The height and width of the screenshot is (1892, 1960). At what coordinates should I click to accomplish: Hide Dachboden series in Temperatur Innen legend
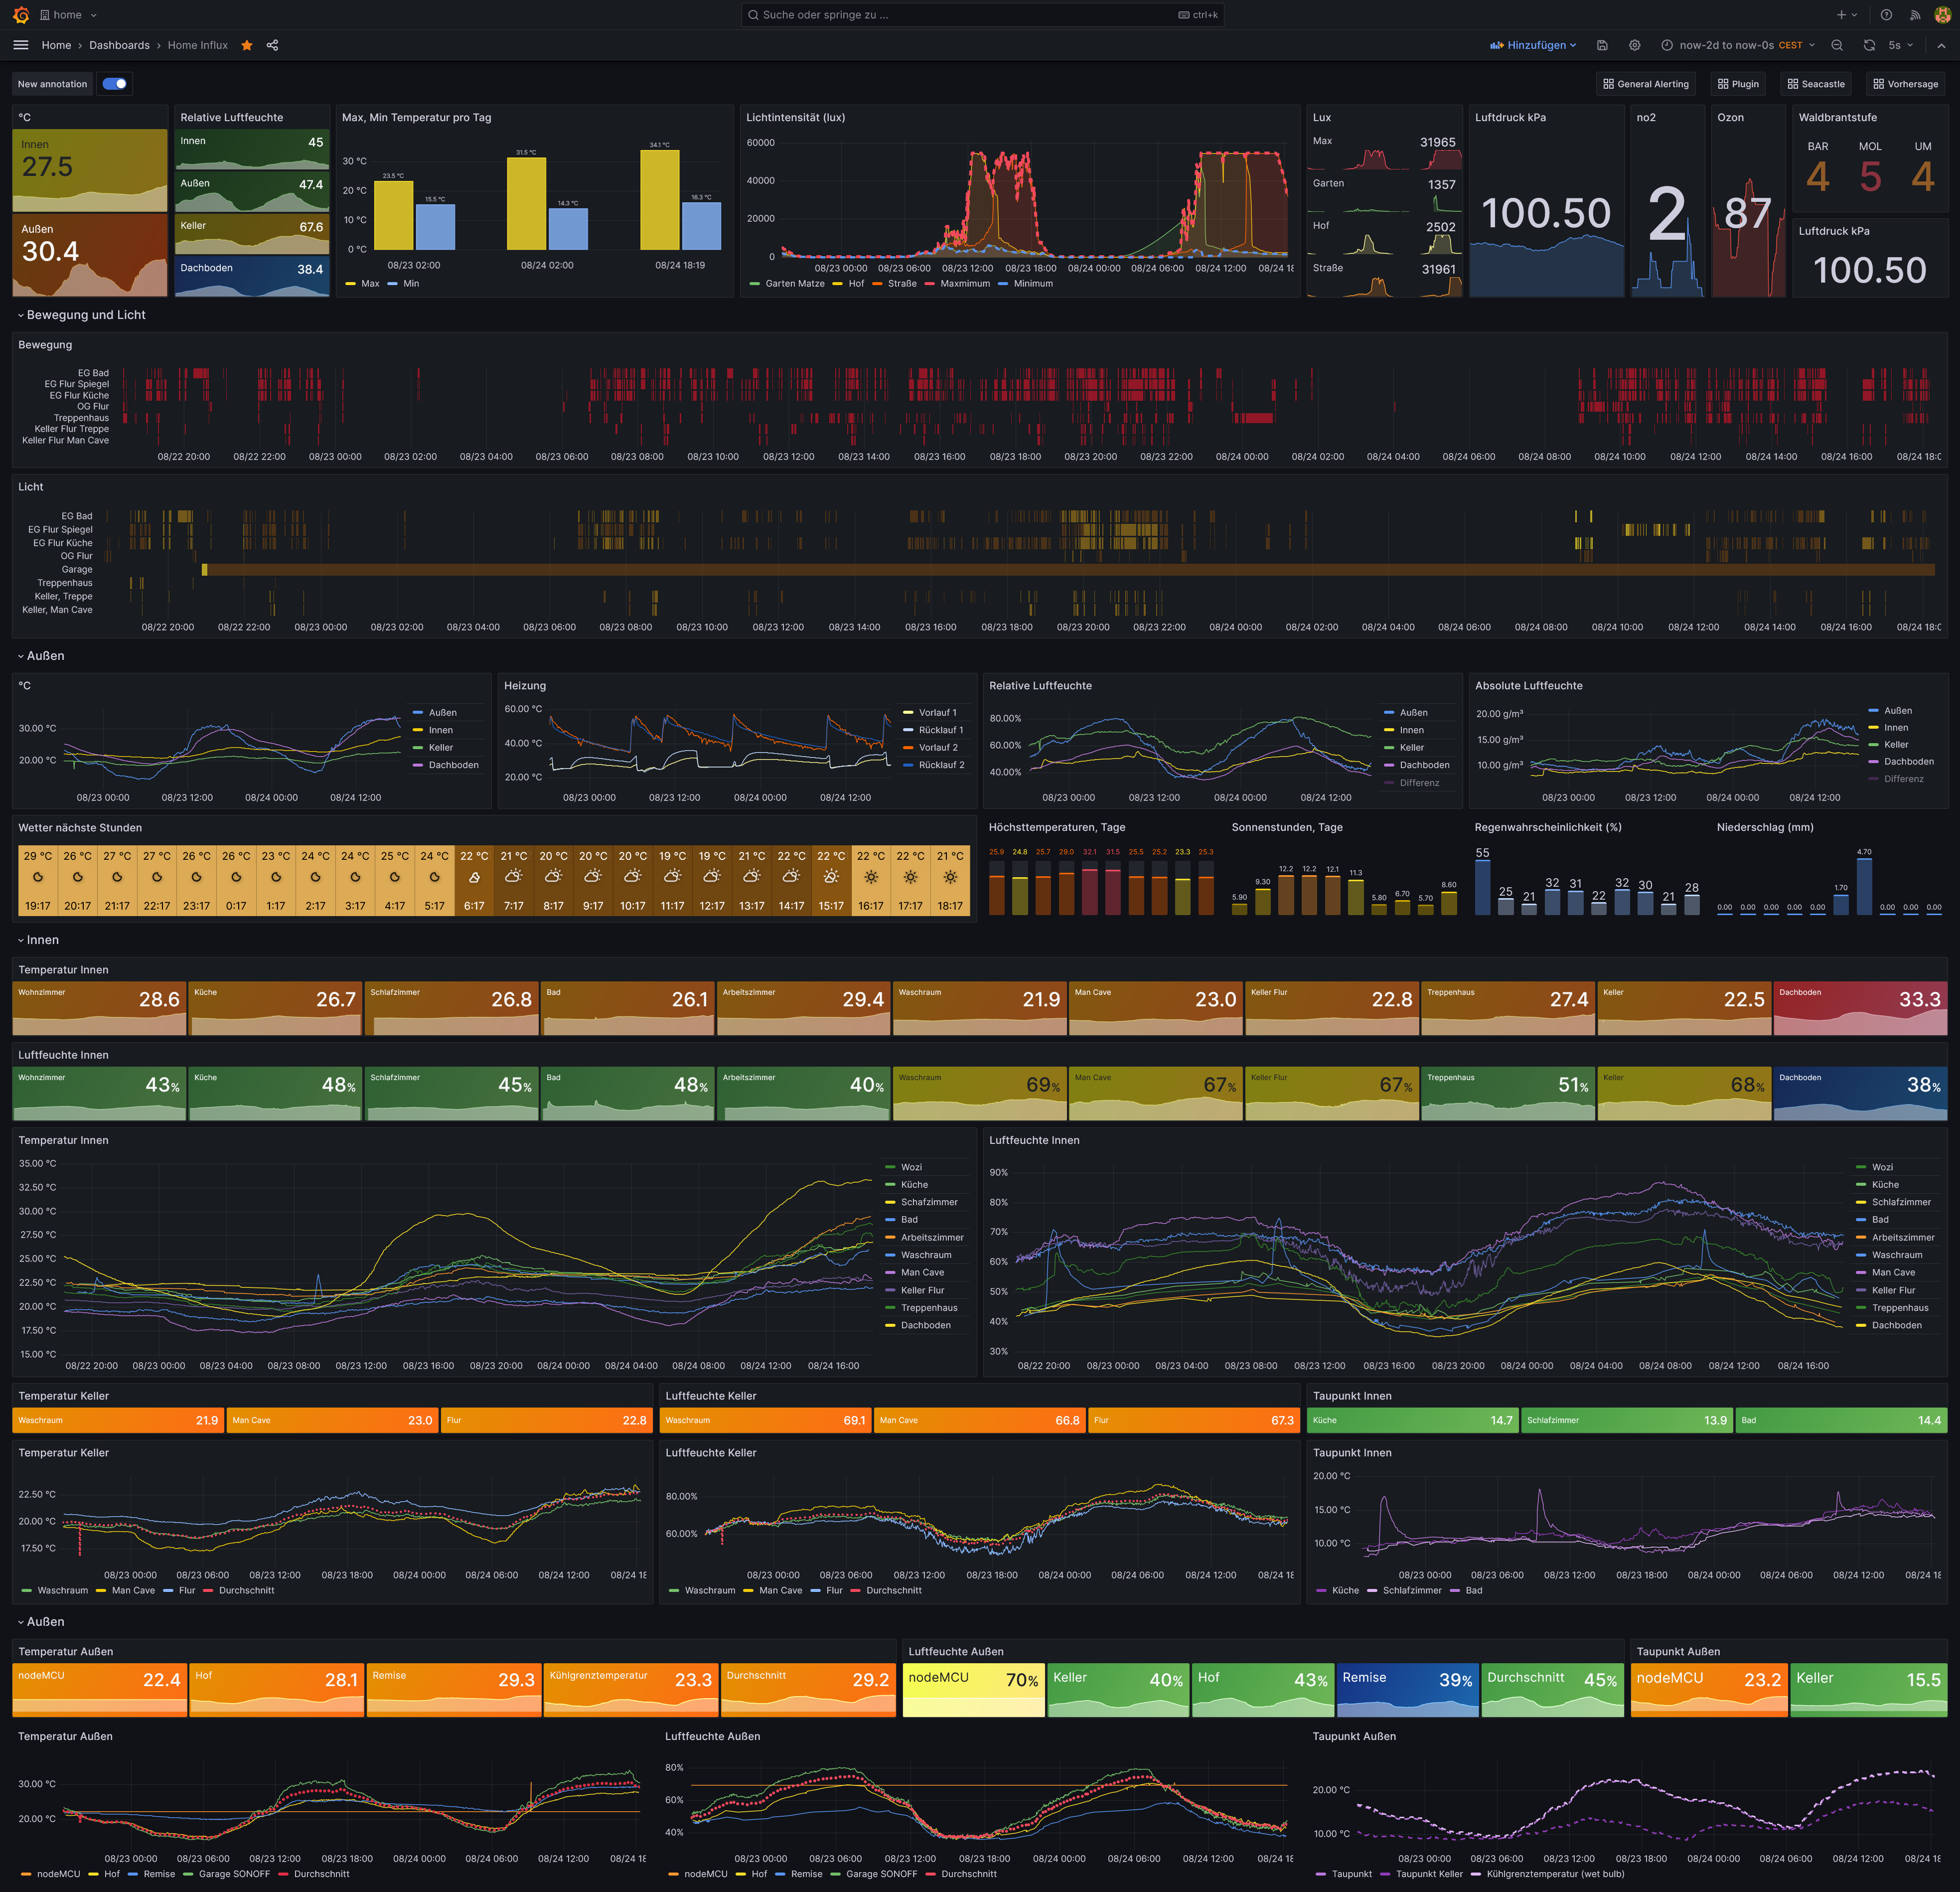point(925,1325)
